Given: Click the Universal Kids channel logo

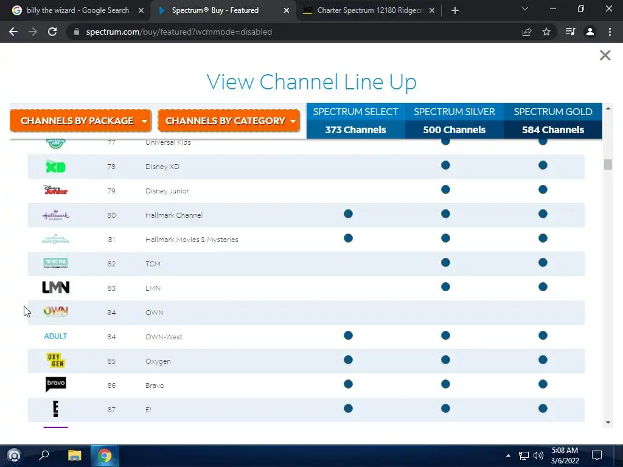Looking at the screenshot, I should pos(55,143).
